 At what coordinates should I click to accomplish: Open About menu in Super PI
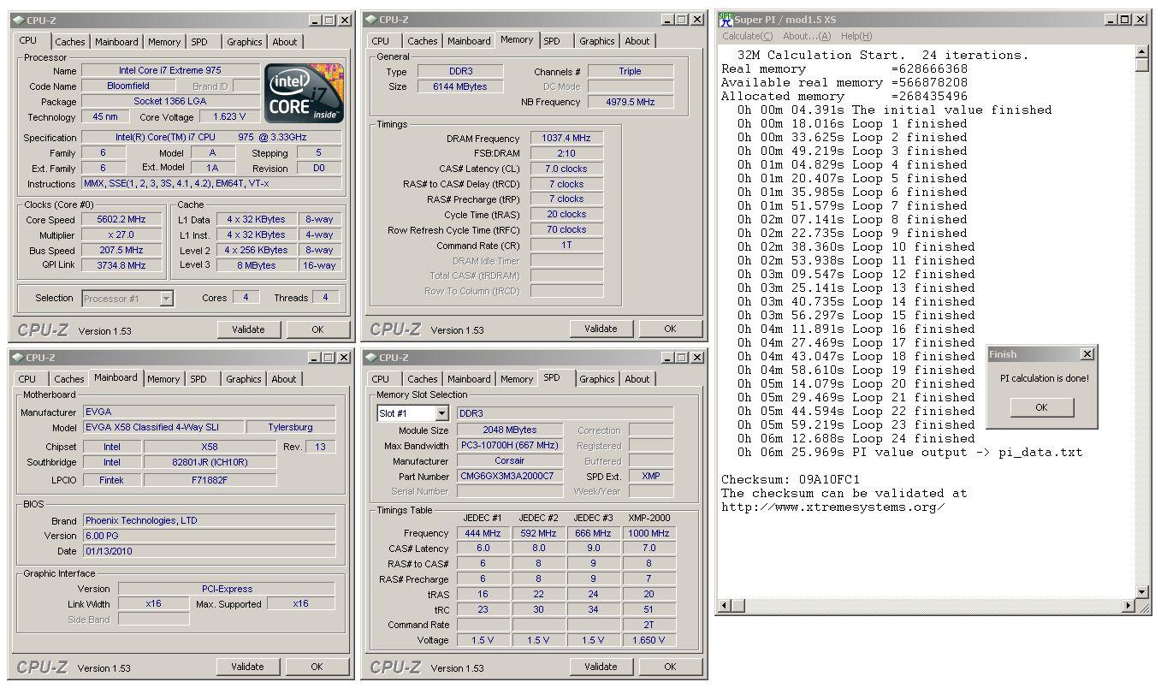[x=807, y=36]
